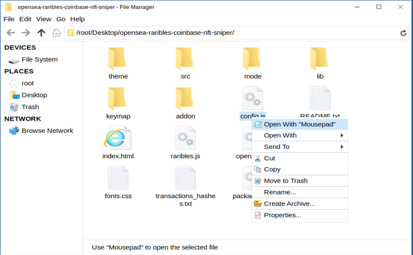413x255 pixels.
Task: Choose Move to Trash in context menu
Action: 299,181
